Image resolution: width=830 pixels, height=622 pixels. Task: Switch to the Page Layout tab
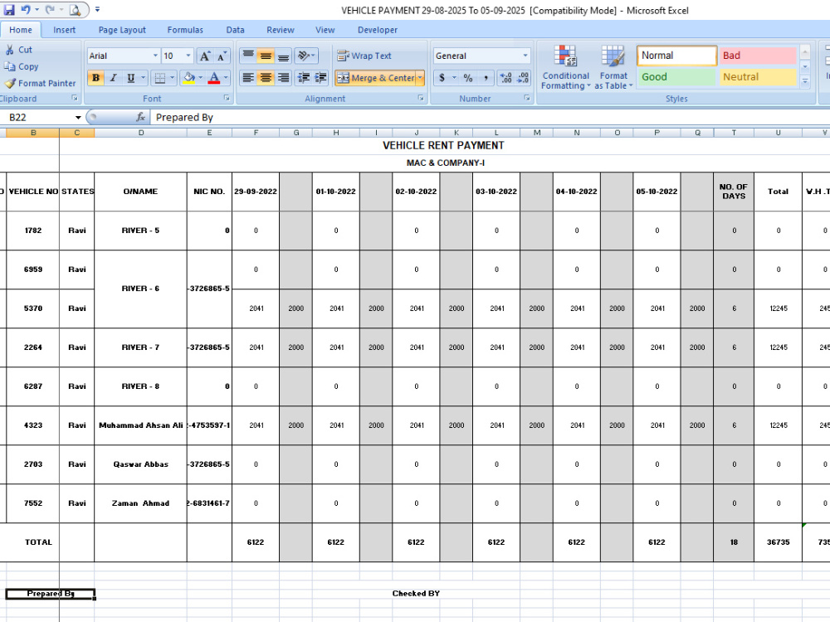(x=122, y=30)
